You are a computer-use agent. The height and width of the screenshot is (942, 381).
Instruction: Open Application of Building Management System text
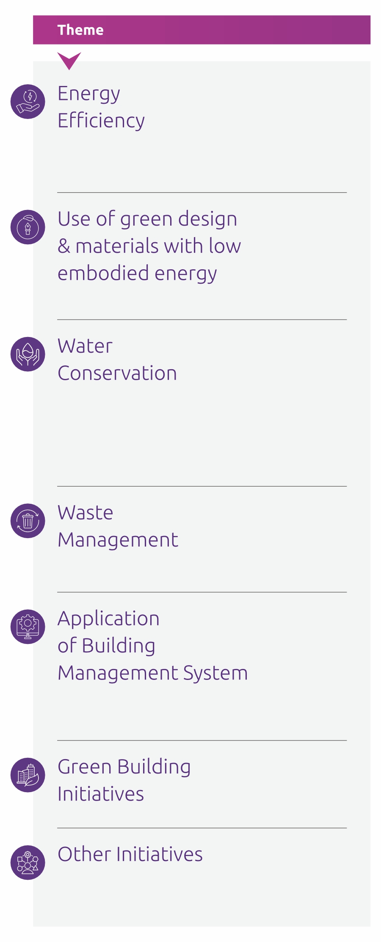point(152,646)
